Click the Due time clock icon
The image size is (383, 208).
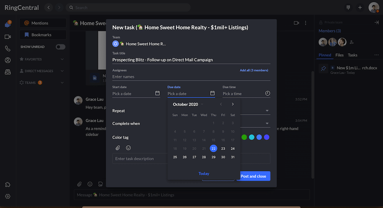point(267,93)
